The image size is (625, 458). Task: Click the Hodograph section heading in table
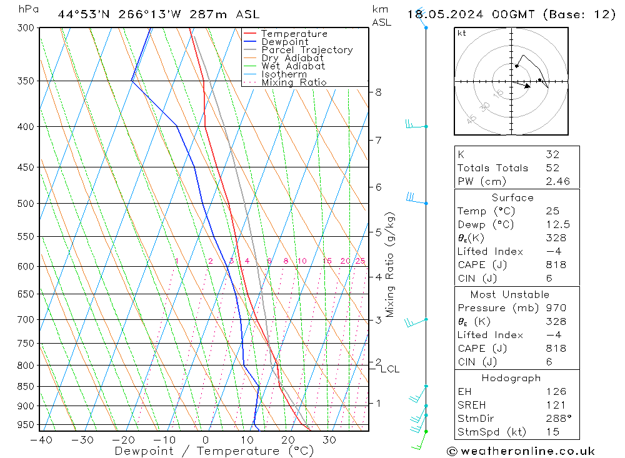(511, 378)
